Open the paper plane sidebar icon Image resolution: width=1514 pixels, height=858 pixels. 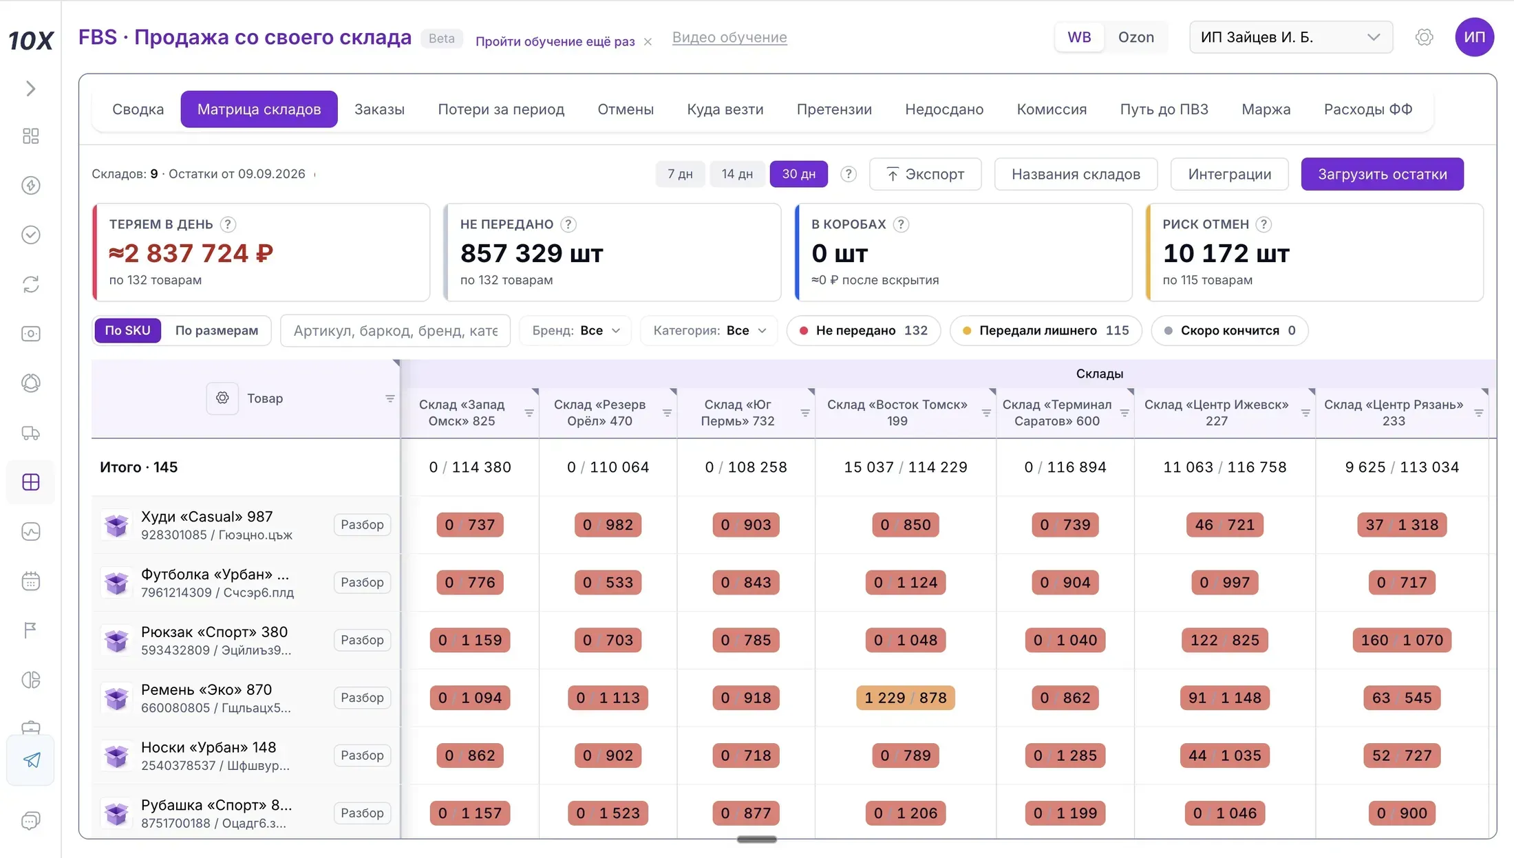[x=31, y=760]
